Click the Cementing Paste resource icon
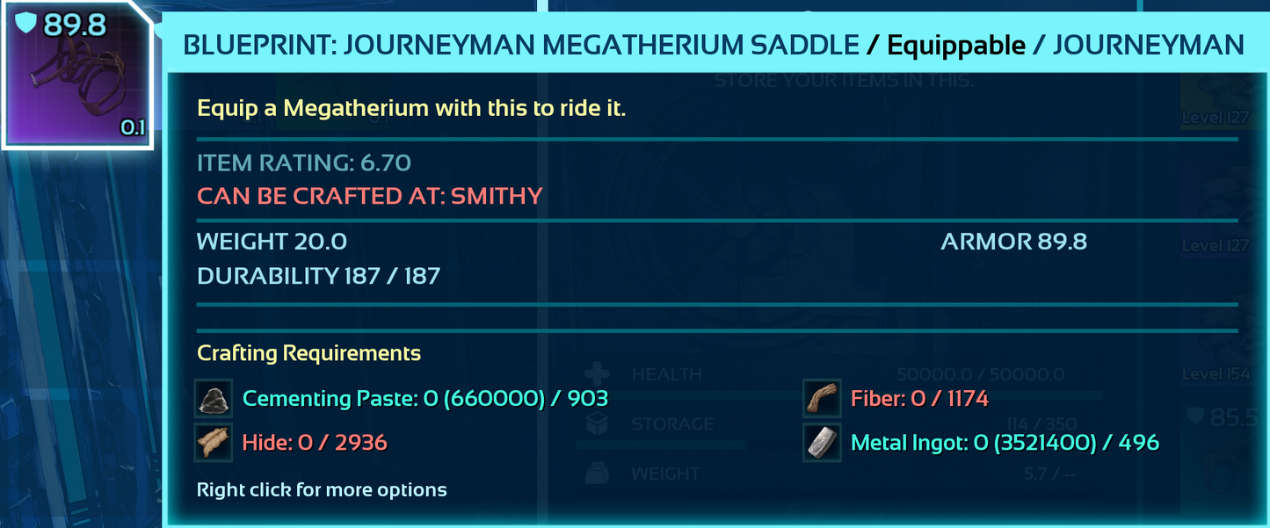 point(213,399)
